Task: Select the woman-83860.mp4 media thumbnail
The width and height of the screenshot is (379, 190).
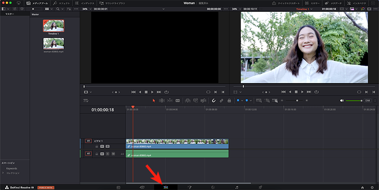Action: 54,43
